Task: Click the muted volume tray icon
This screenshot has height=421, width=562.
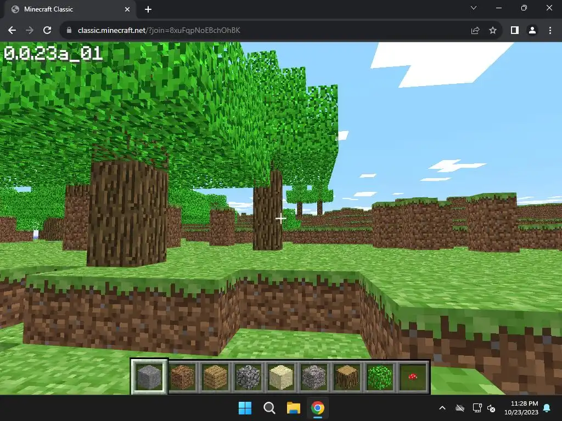Action: [491, 408]
